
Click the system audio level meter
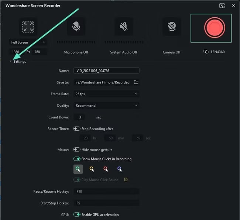[x=124, y=42]
